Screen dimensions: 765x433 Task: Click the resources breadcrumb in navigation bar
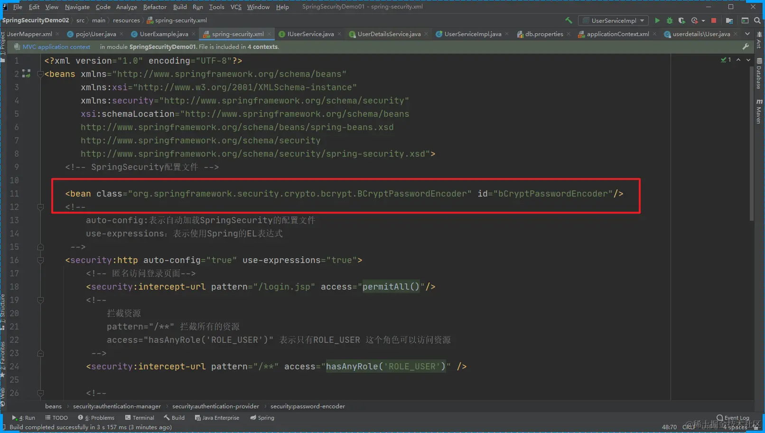pos(126,20)
